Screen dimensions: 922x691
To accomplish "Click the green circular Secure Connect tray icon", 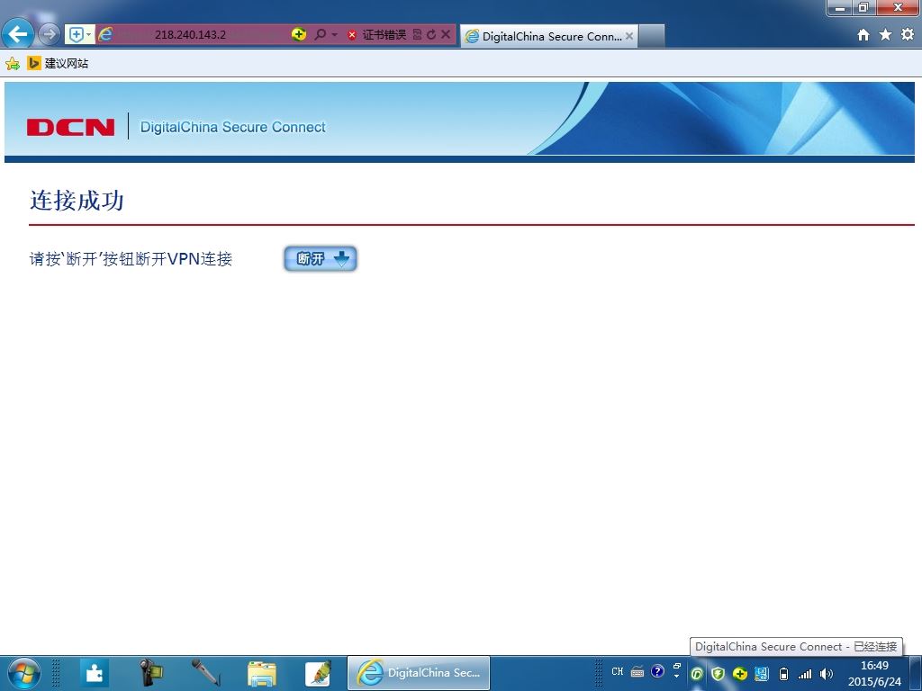I will click(x=697, y=674).
